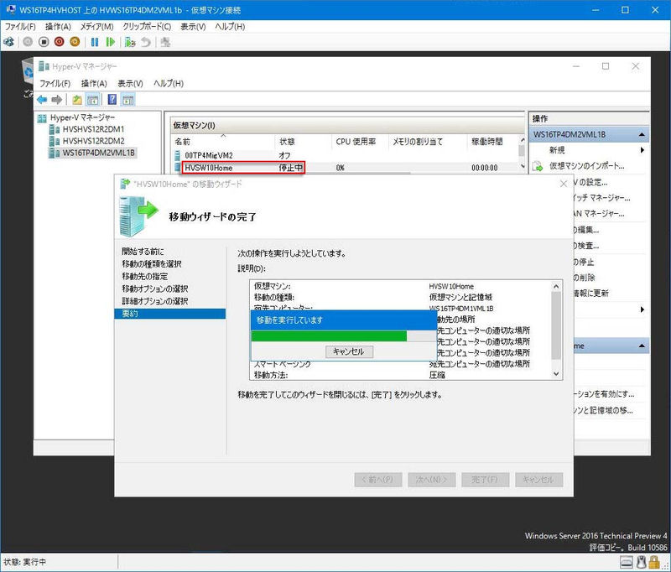Screen dimensions: 671x572
Task: Sort virtual machines by 名前 column
Action: tap(222, 142)
